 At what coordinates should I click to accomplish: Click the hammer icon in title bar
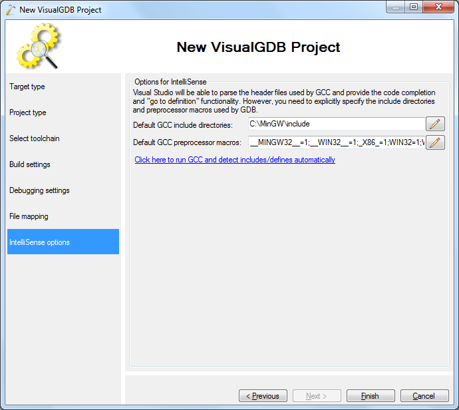tap(10, 10)
